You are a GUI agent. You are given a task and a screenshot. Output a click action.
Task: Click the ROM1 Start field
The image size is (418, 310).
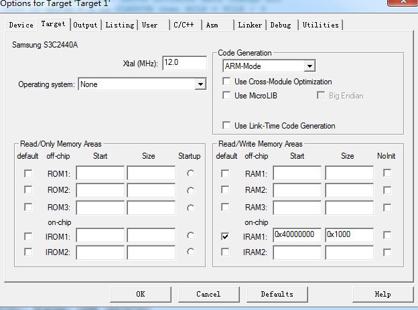point(100,173)
